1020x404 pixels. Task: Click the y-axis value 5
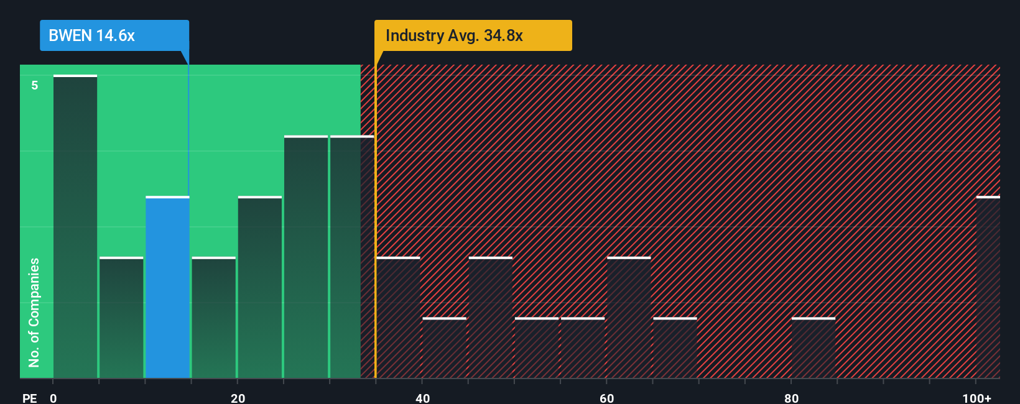35,85
